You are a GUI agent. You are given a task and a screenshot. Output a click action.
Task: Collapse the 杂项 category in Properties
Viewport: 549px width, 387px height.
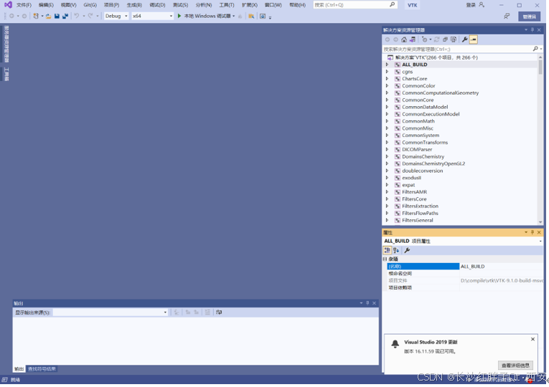pyautogui.click(x=385, y=259)
